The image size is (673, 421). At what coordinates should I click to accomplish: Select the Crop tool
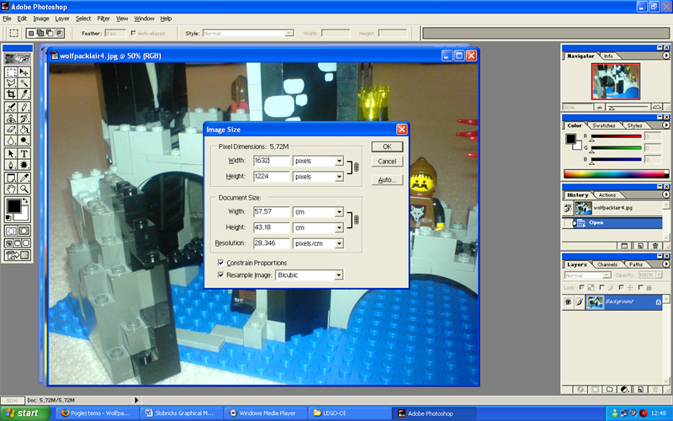[x=11, y=94]
